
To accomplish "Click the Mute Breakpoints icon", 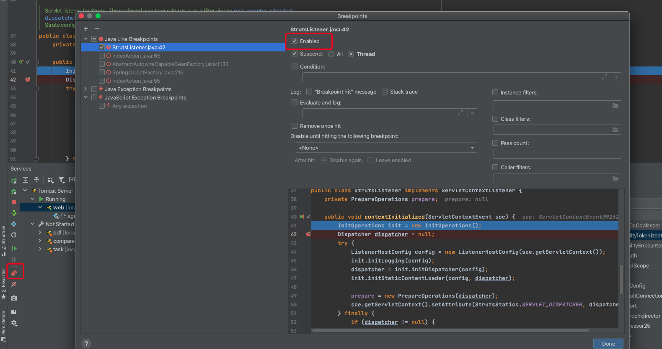I will coord(14,284).
